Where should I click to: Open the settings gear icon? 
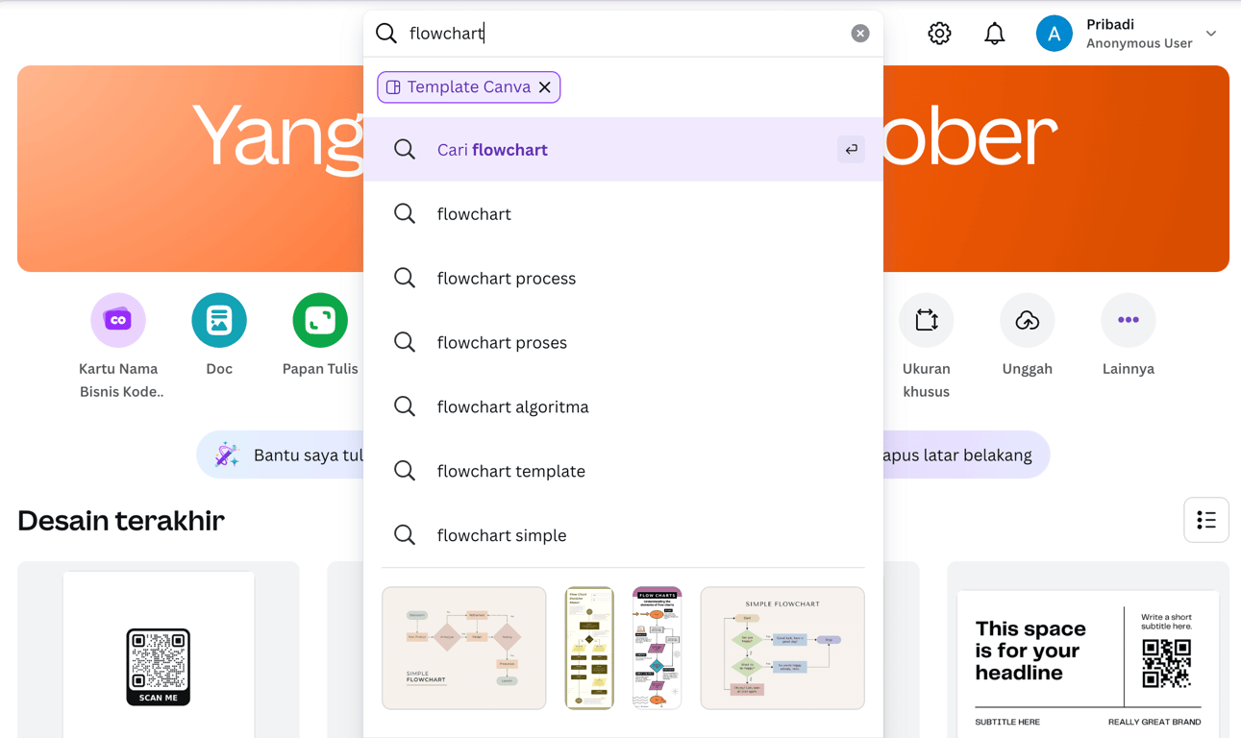point(939,34)
